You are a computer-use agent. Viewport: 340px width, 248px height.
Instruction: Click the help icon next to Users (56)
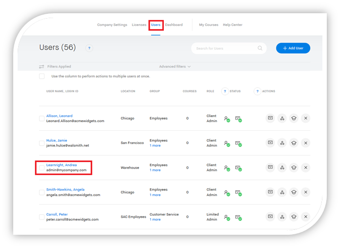point(89,48)
